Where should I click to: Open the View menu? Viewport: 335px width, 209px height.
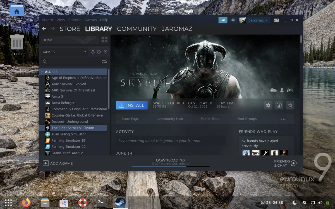coord(61,20)
